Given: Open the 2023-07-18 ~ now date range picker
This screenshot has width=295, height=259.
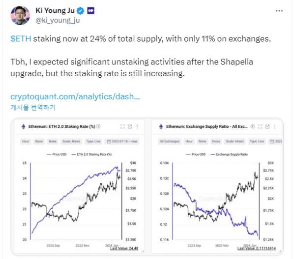Looking at the screenshot, I should 122,141.
